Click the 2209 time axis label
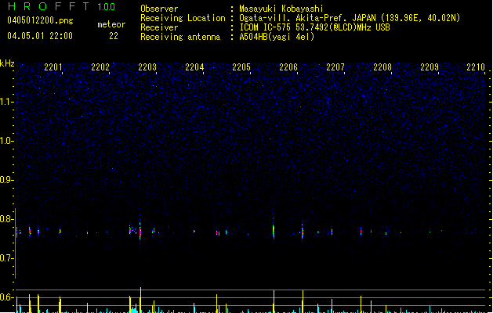Viewport: 493px width, 313px height. 430,67
